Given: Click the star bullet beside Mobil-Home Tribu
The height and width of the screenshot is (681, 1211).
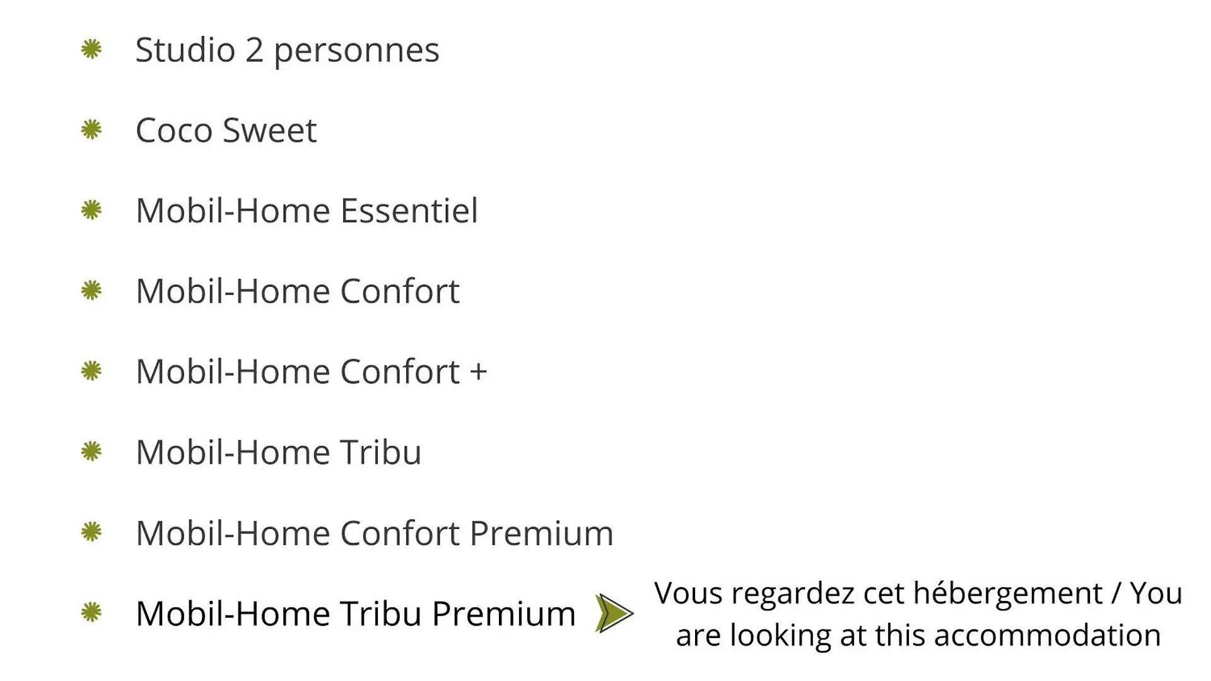Looking at the screenshot, I should 91,451.
